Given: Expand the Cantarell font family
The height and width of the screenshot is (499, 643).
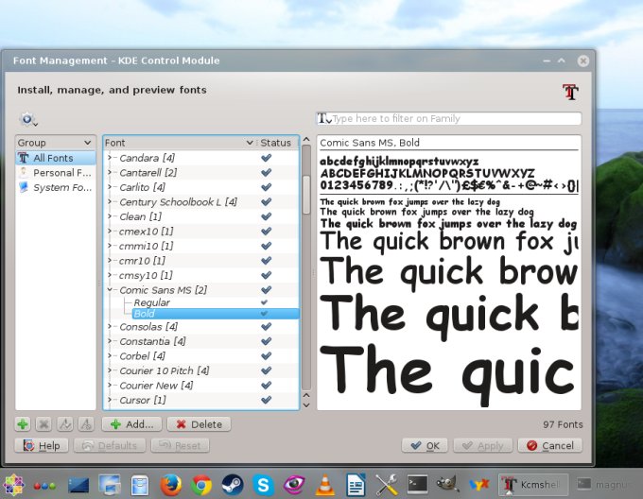Looking at the screenshot, I should click(110, 173).
